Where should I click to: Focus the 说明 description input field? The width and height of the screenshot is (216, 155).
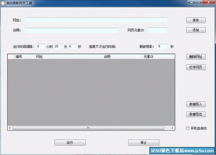(72, 30)
